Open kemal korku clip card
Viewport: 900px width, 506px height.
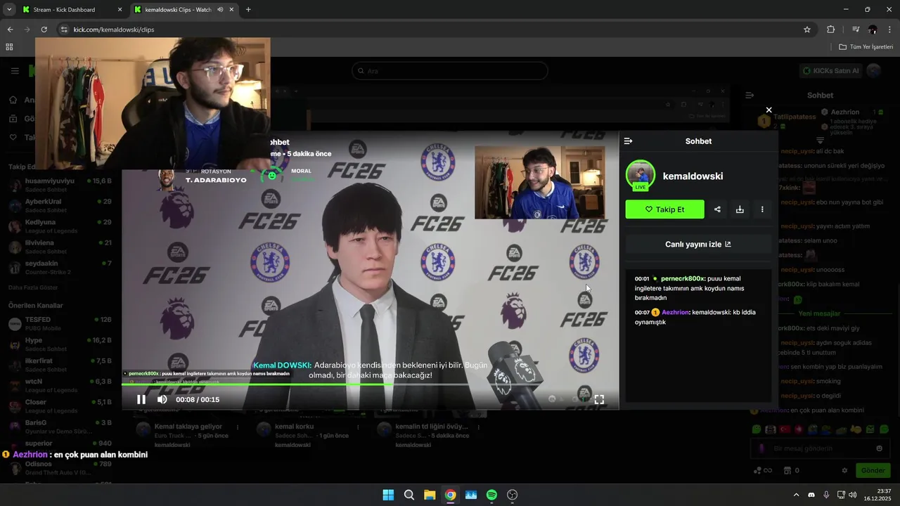(294, 427)
